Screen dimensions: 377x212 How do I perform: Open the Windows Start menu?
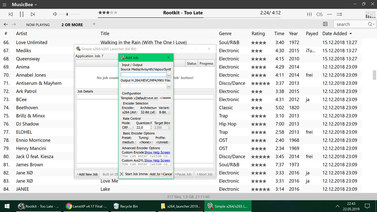pos(7,206)
